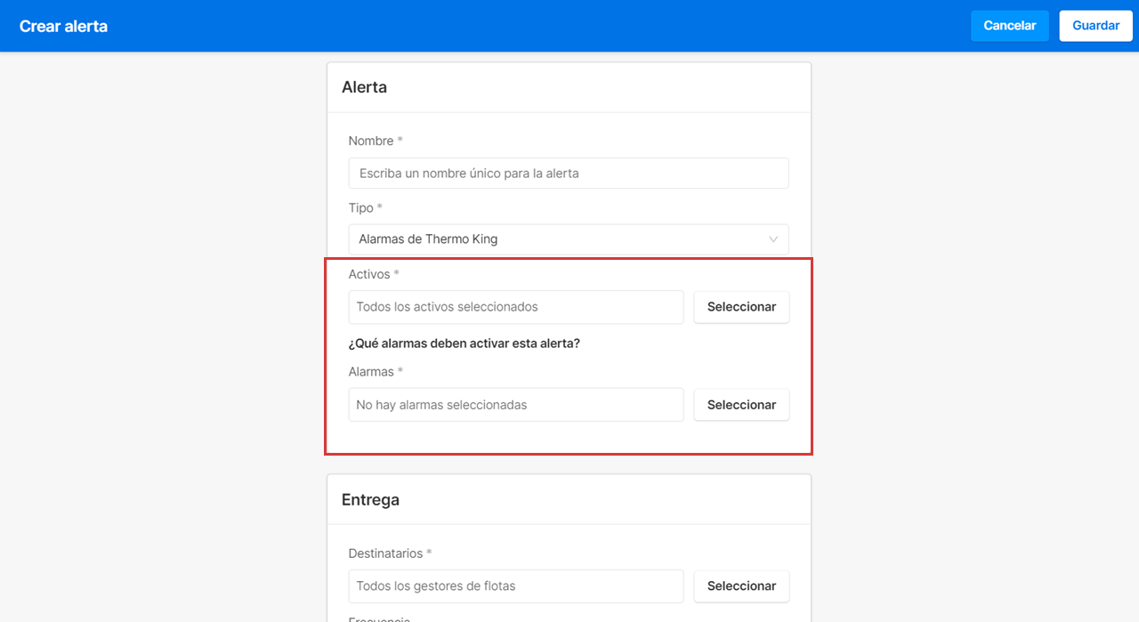Click the Destinatarios field
The width and height of the screenshot is (1139, 622).
[515, 586]
